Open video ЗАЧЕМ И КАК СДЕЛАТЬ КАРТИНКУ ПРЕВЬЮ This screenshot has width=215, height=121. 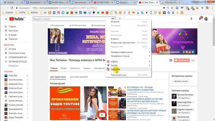coord(146,112)
